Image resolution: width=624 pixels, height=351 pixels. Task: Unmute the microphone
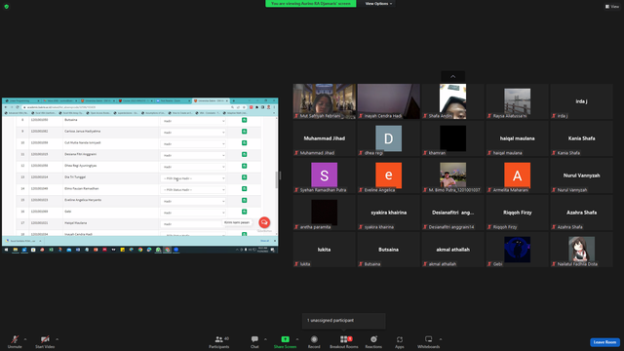(15, 342)
